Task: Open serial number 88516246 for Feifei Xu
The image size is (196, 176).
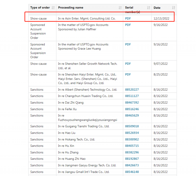Action: 132,109
